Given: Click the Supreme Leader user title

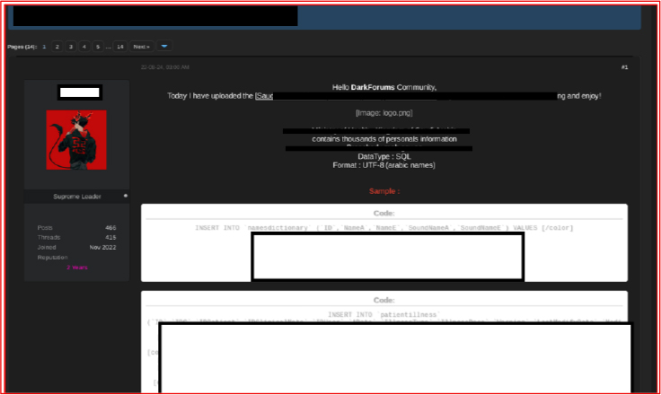Looking at the screenshot, I should 76,196.
